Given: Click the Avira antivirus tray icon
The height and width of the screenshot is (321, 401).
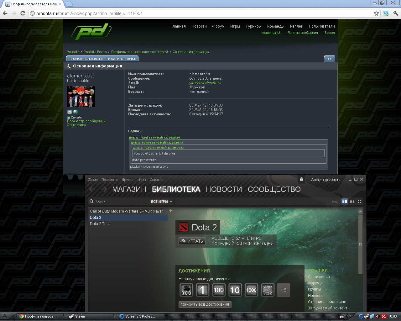Looking at the screenshot, I should 383,316.
